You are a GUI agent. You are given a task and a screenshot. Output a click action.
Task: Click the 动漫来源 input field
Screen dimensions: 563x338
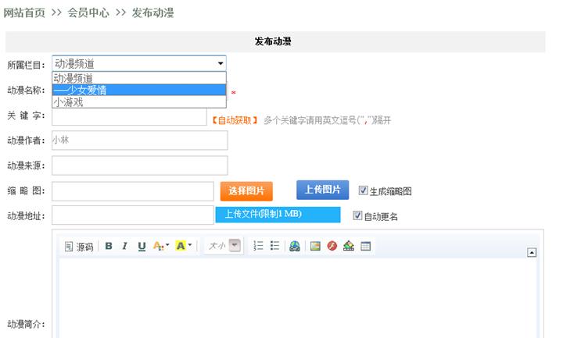point(140,165)
